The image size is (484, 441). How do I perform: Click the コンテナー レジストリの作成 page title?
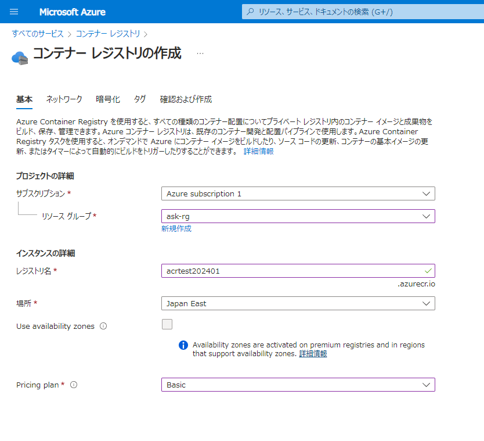point(107,53)
